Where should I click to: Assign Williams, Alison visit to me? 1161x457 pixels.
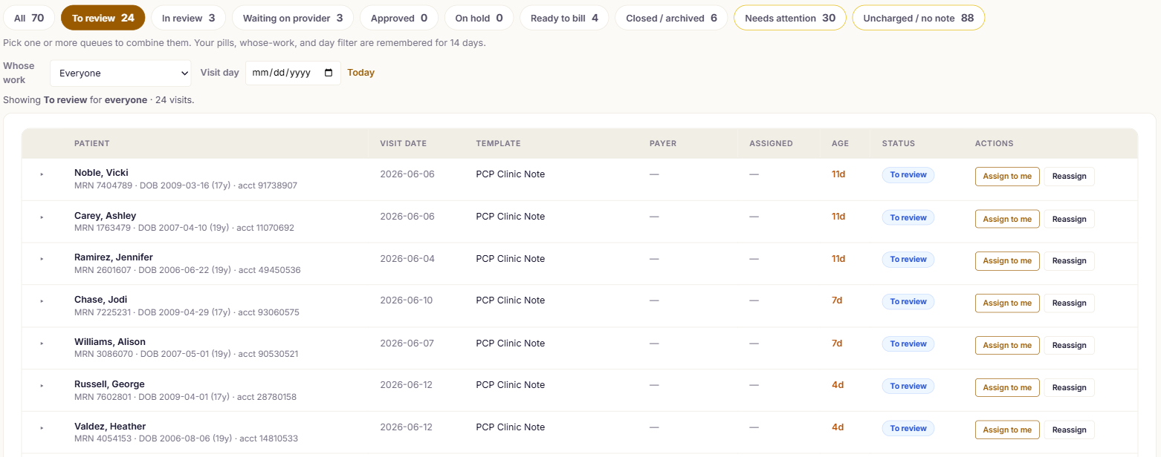click(1007, 345)
